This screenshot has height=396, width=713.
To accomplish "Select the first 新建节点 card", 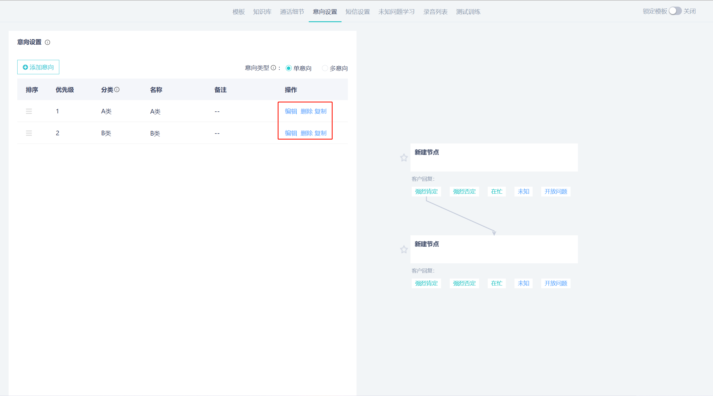I will [494, 157].
